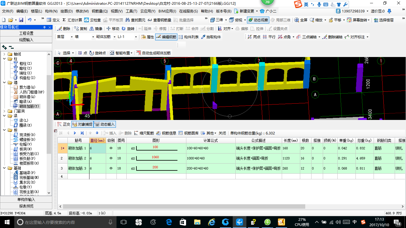Collapse the 柱 tree node
The height and width of the screenshot is (228, 406).
click(x=4, y=59)
